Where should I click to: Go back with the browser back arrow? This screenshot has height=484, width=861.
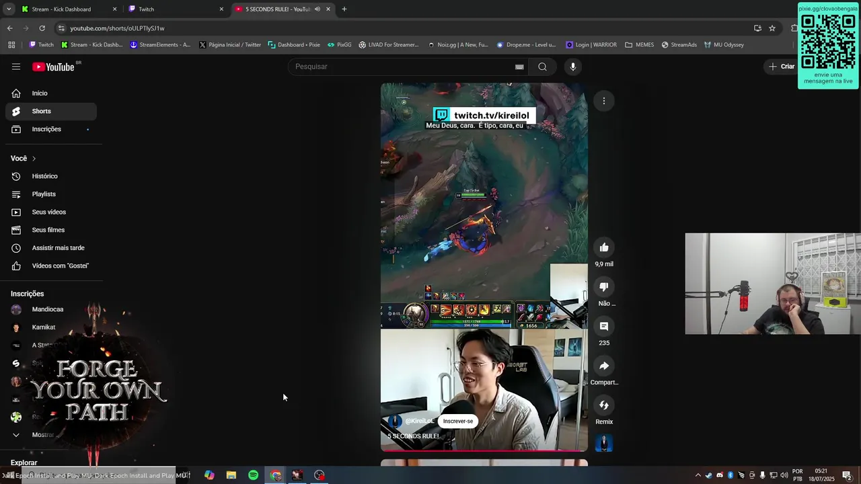[x=9, y=28]
